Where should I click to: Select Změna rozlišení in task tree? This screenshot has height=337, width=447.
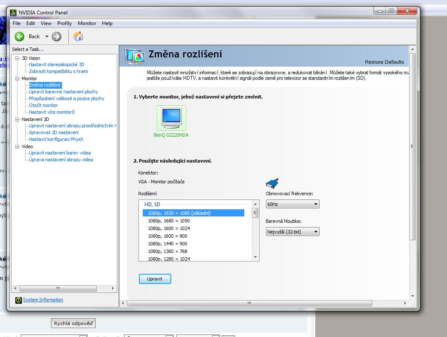click(45, 85)
